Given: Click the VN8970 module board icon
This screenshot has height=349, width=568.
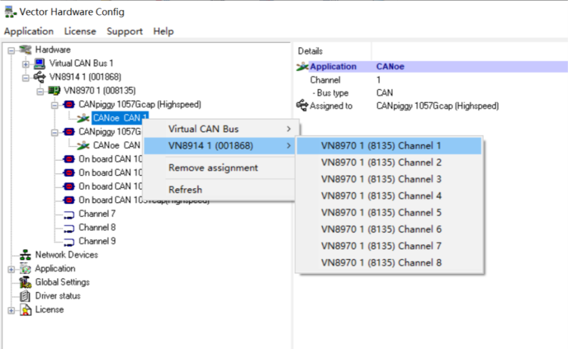Looking at the screenshot, I should click(x=54, y=90).
